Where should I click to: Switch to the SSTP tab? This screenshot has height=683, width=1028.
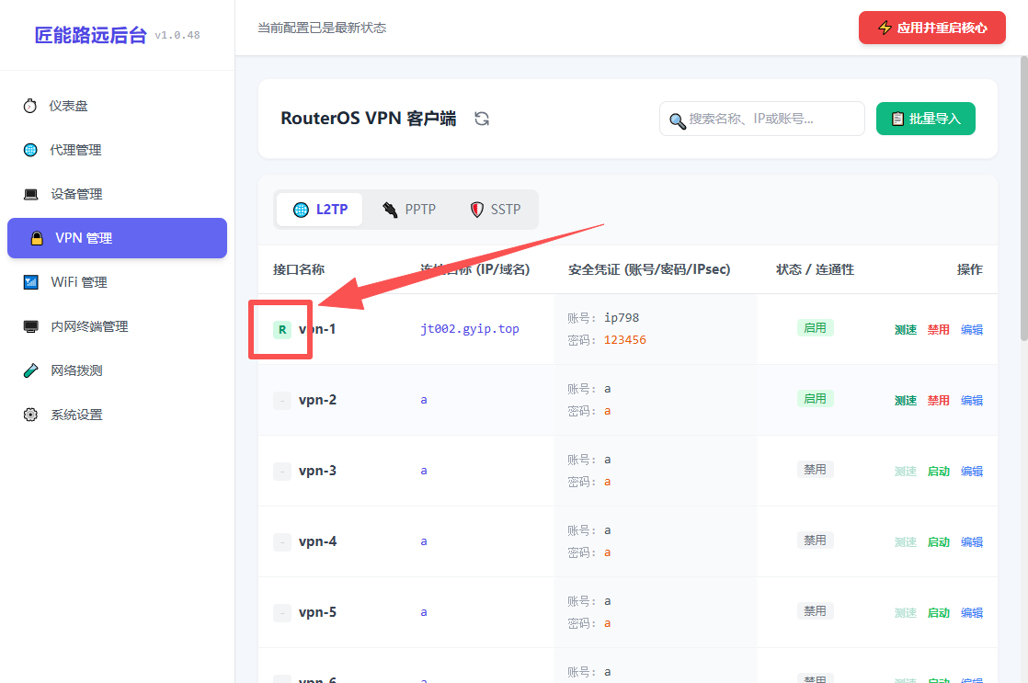(495, 209)
